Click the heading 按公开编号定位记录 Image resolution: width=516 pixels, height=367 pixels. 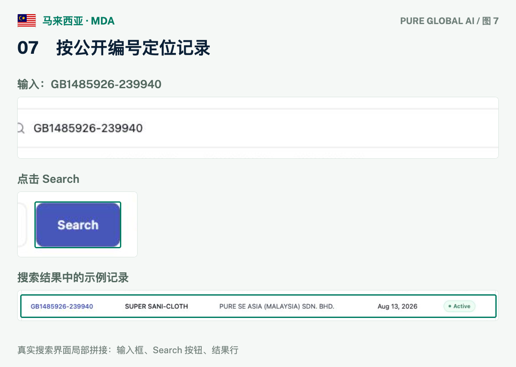point(133,48)
